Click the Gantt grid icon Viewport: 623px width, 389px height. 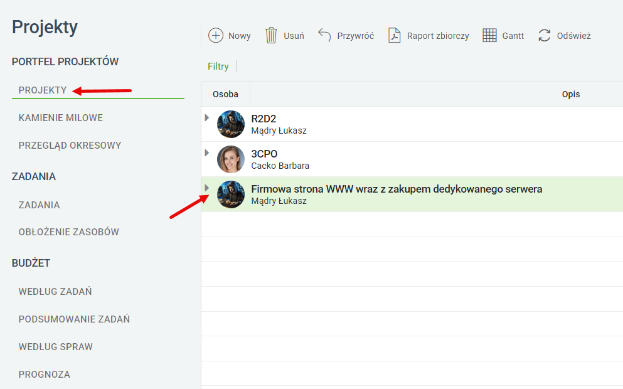pos(489,35)
